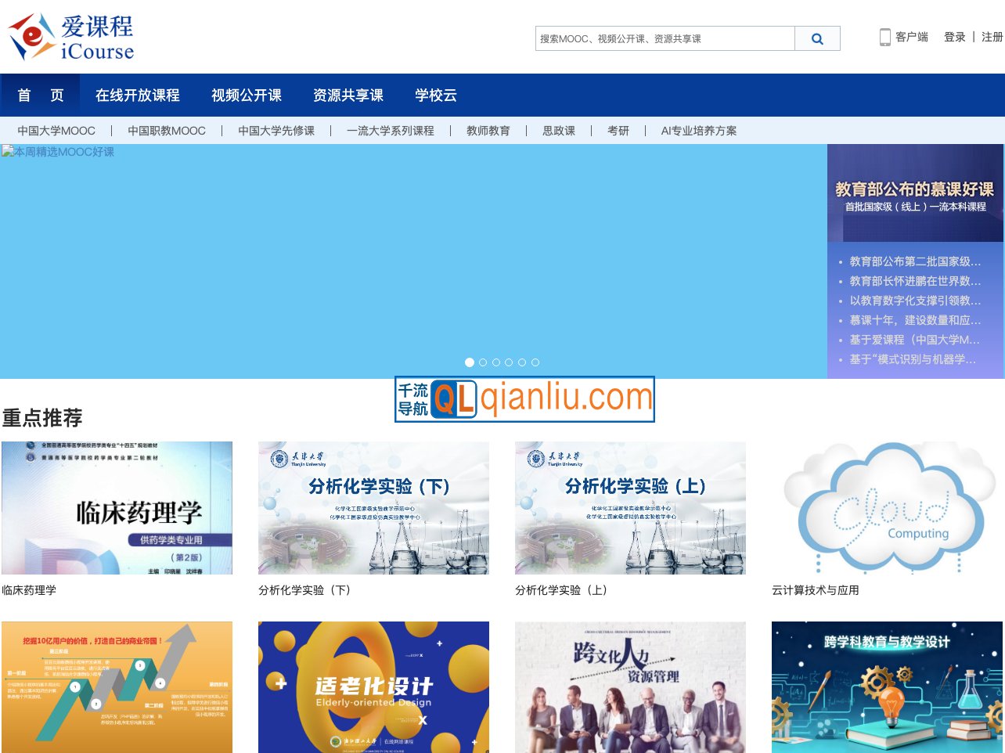Open the 适老化设计 course thumbnail
This screenshot has width=1005, height=753.
tap(373, 687)
